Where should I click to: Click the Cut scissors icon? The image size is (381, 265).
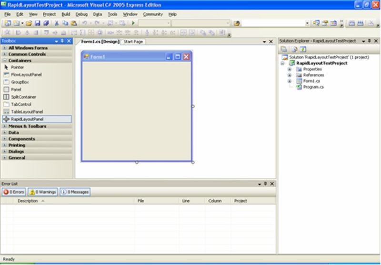[56, 23]
